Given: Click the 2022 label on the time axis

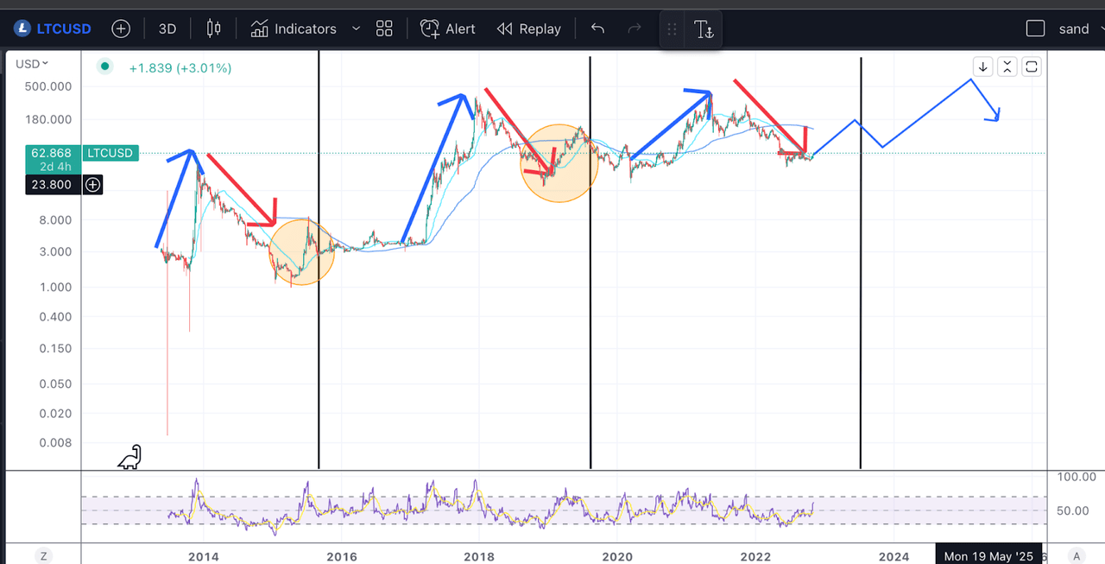Looking at the screenshot, I should [x=755, y=556].
